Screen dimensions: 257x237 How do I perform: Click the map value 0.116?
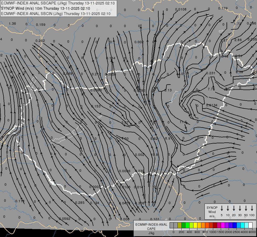pyautogui.click(x=20, y=201)
